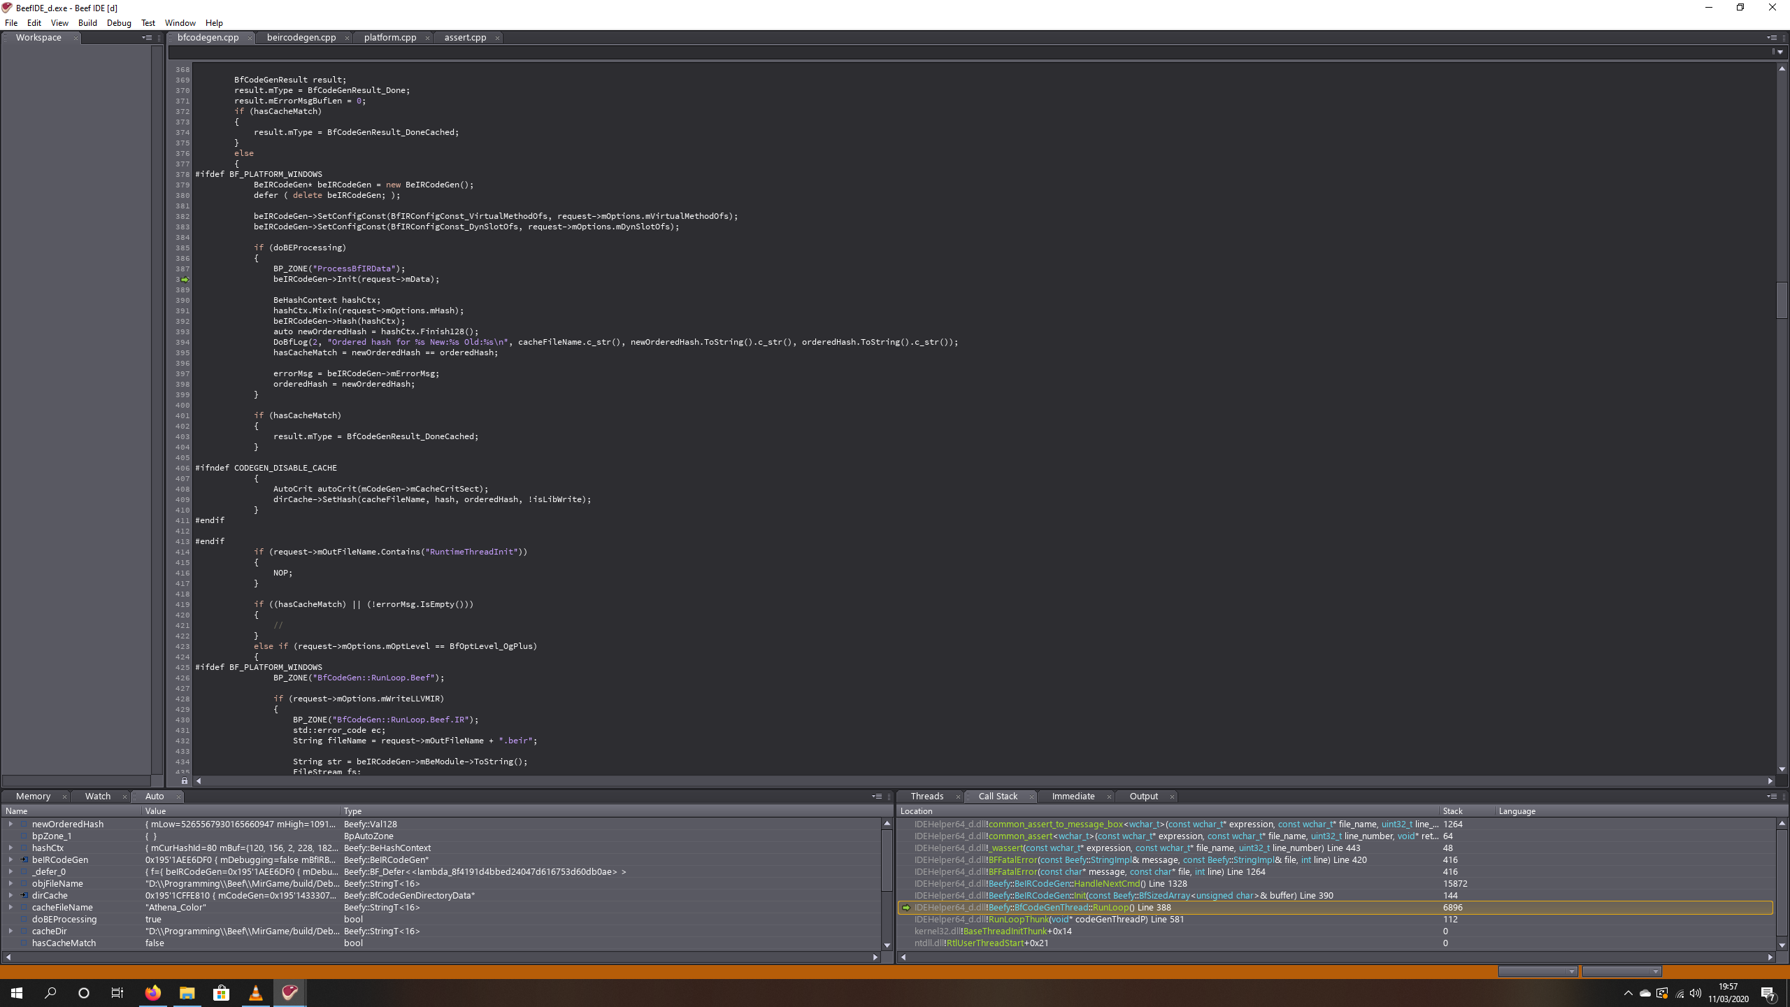
Task: Expand the beIRCodeGen variable
Action: 10,859
